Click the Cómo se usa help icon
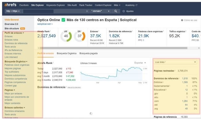 182,20
